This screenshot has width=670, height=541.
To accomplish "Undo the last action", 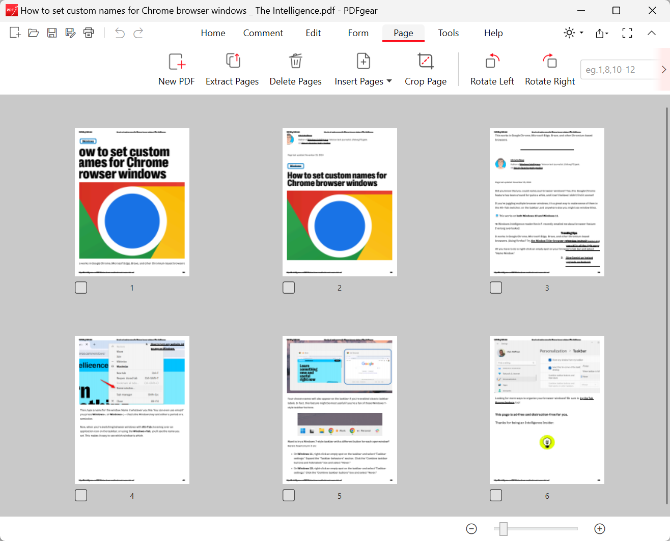I will [120, 33].
